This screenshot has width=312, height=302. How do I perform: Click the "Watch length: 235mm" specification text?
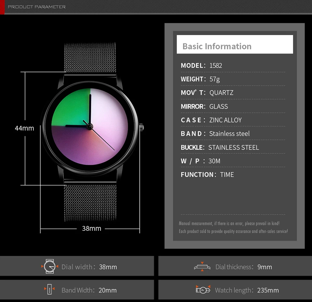[x=247, y=290]
